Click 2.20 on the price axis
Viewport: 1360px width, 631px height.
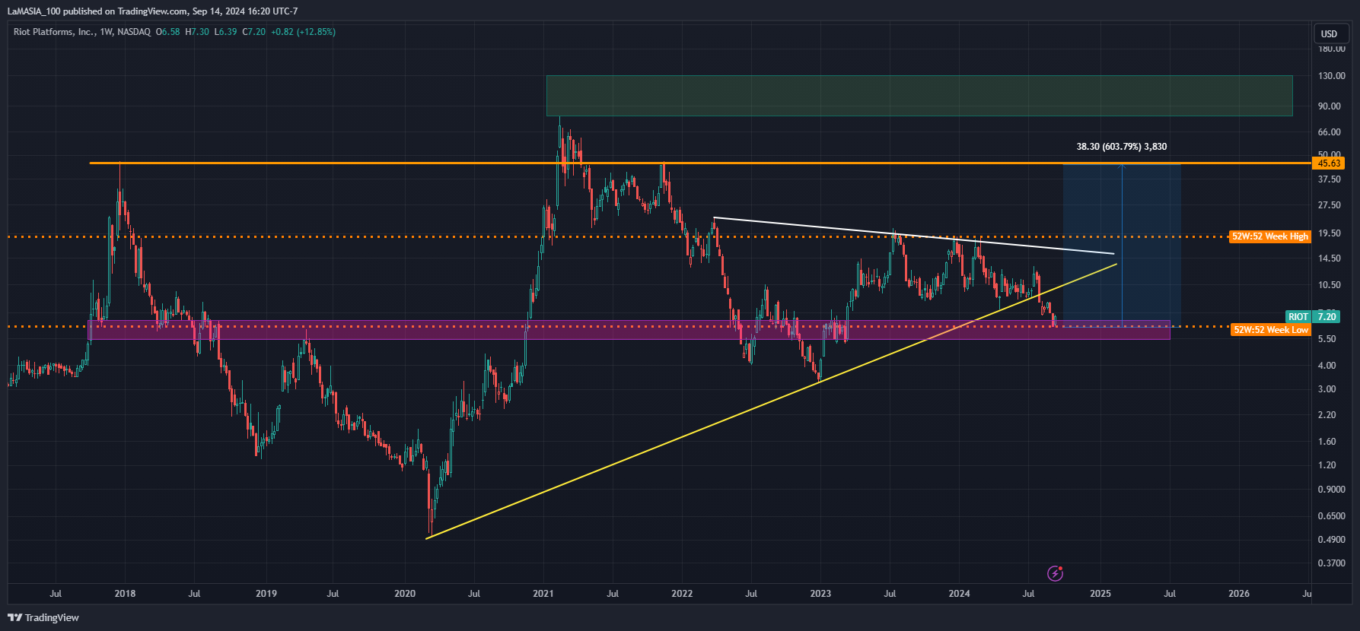pyautogui.click(x=1327, y=415)
